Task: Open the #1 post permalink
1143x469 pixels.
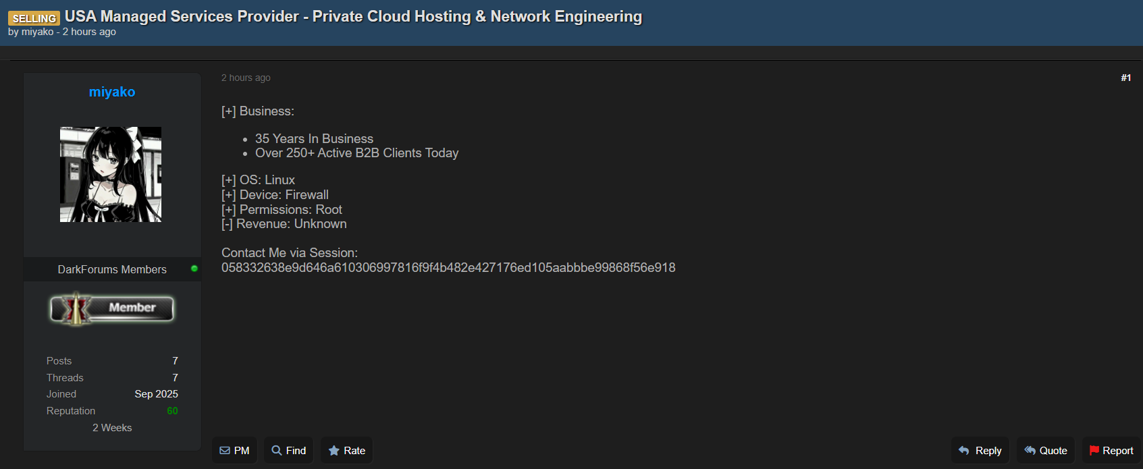Action: point(1125,78)
